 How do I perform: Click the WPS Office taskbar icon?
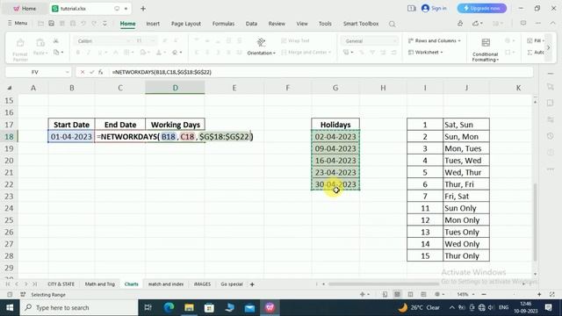[x=270, y=307]
